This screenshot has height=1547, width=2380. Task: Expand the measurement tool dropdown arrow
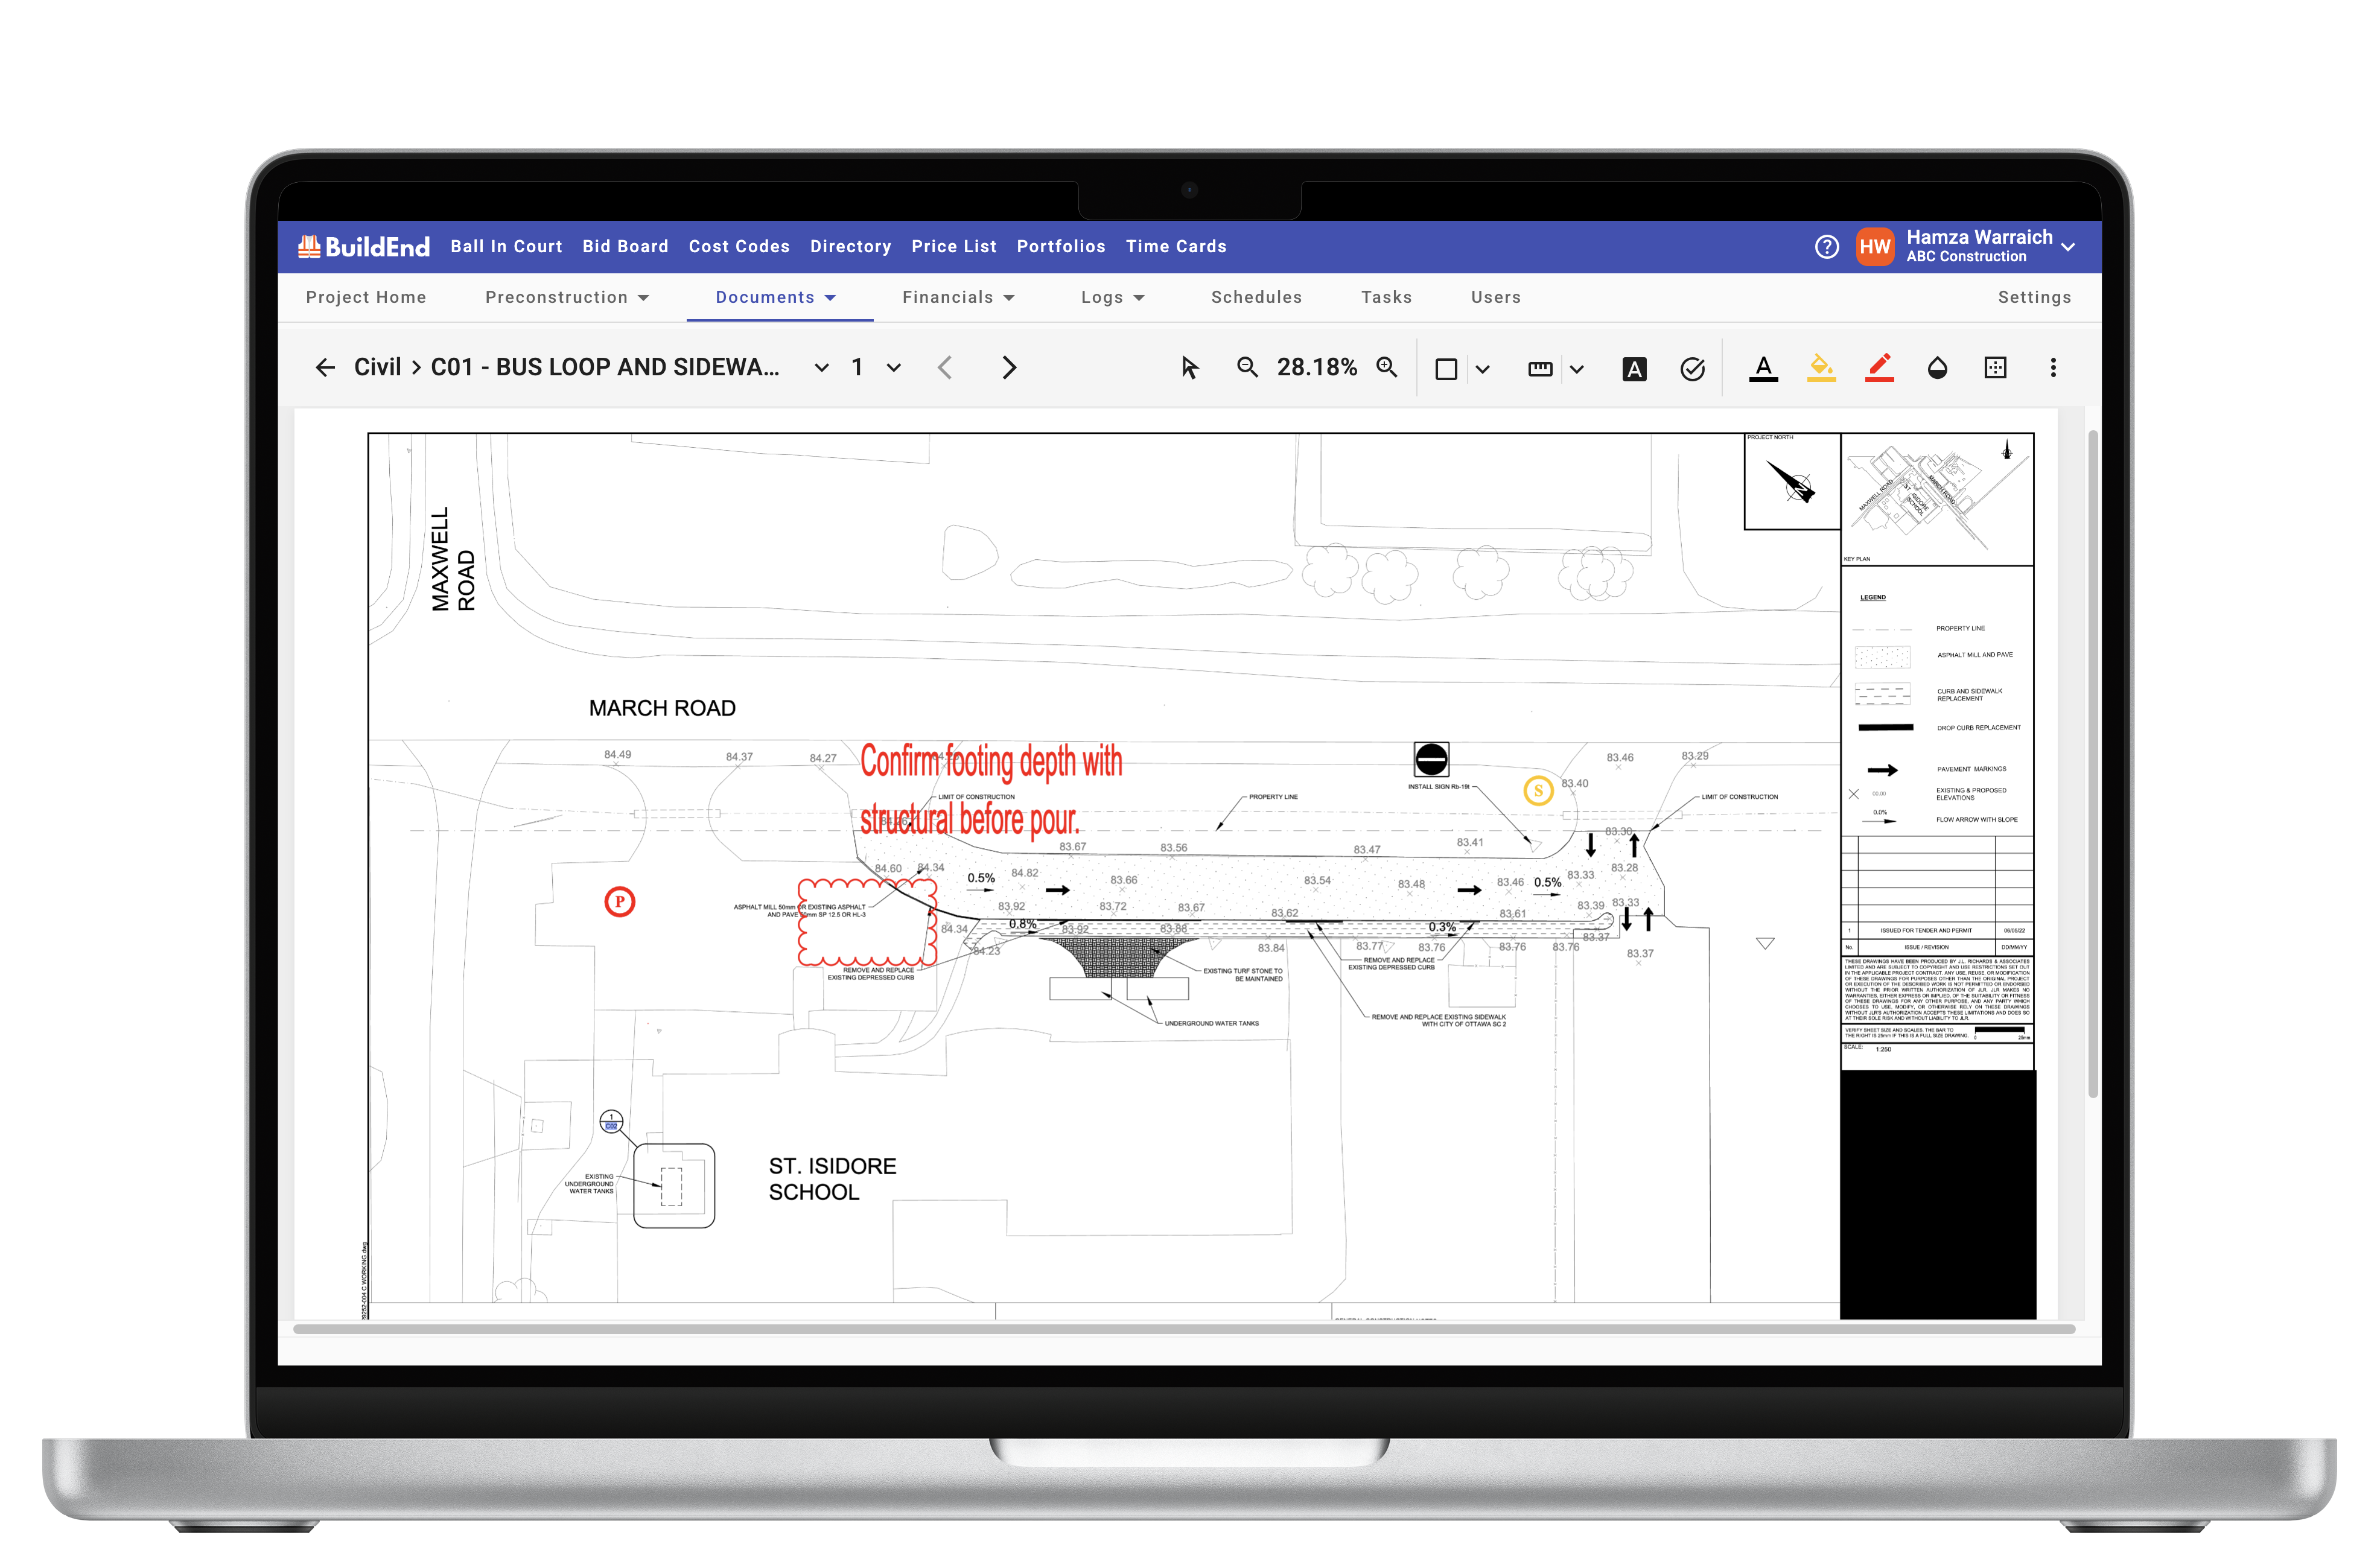1577,369
